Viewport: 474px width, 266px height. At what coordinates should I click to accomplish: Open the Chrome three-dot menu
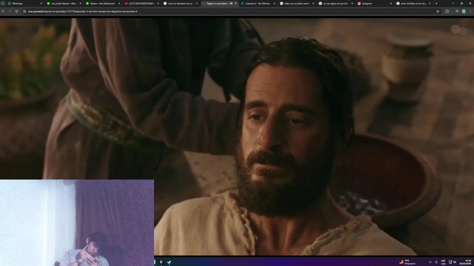pyautogui.click(x=470, y=11)
